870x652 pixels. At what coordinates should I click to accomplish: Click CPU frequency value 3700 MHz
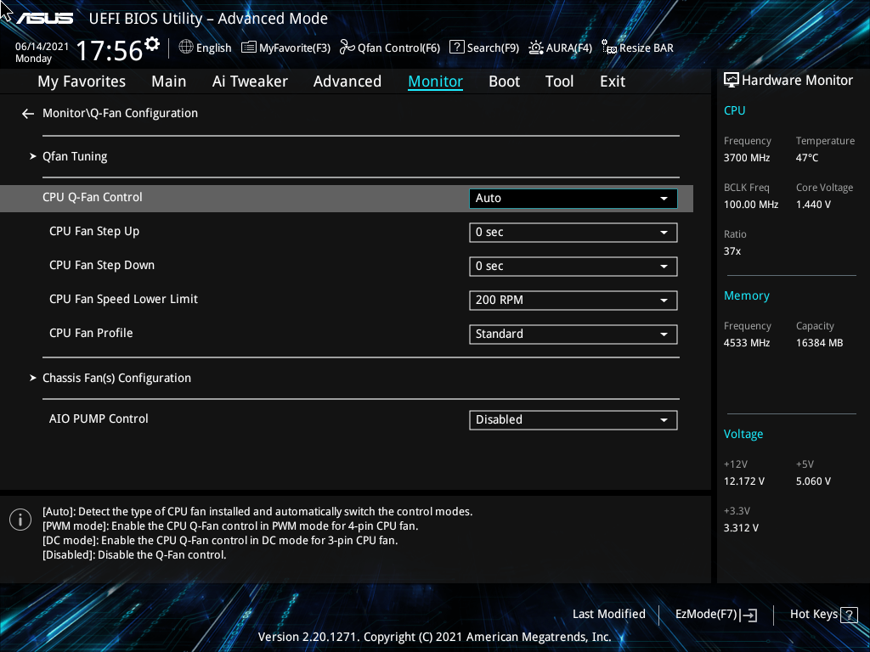click(x=747, y=158)
